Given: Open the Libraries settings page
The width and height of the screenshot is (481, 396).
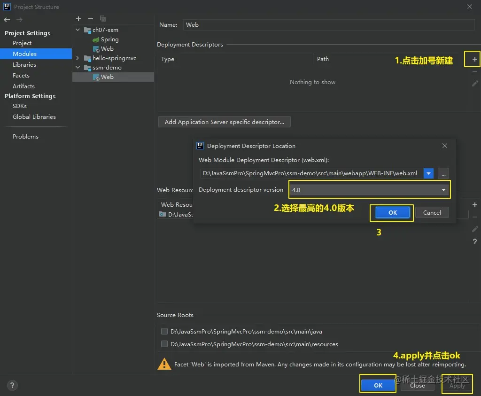Looking at the screenshot, I should 24,65.
